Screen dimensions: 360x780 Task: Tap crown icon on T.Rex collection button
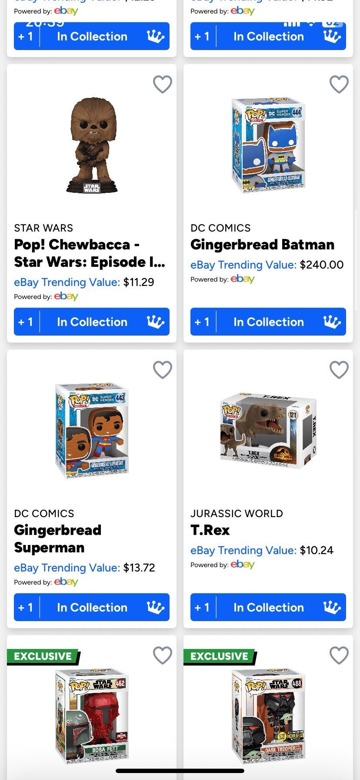(x=332, y=608)
